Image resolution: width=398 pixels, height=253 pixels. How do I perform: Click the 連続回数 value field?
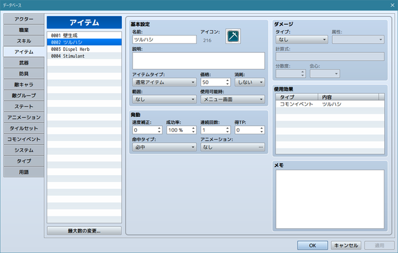tap(213, 130)
